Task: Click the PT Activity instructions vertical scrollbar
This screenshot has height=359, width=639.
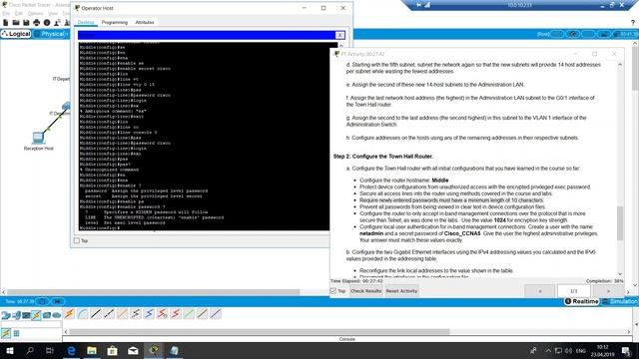Action: [x=620, y=223]
